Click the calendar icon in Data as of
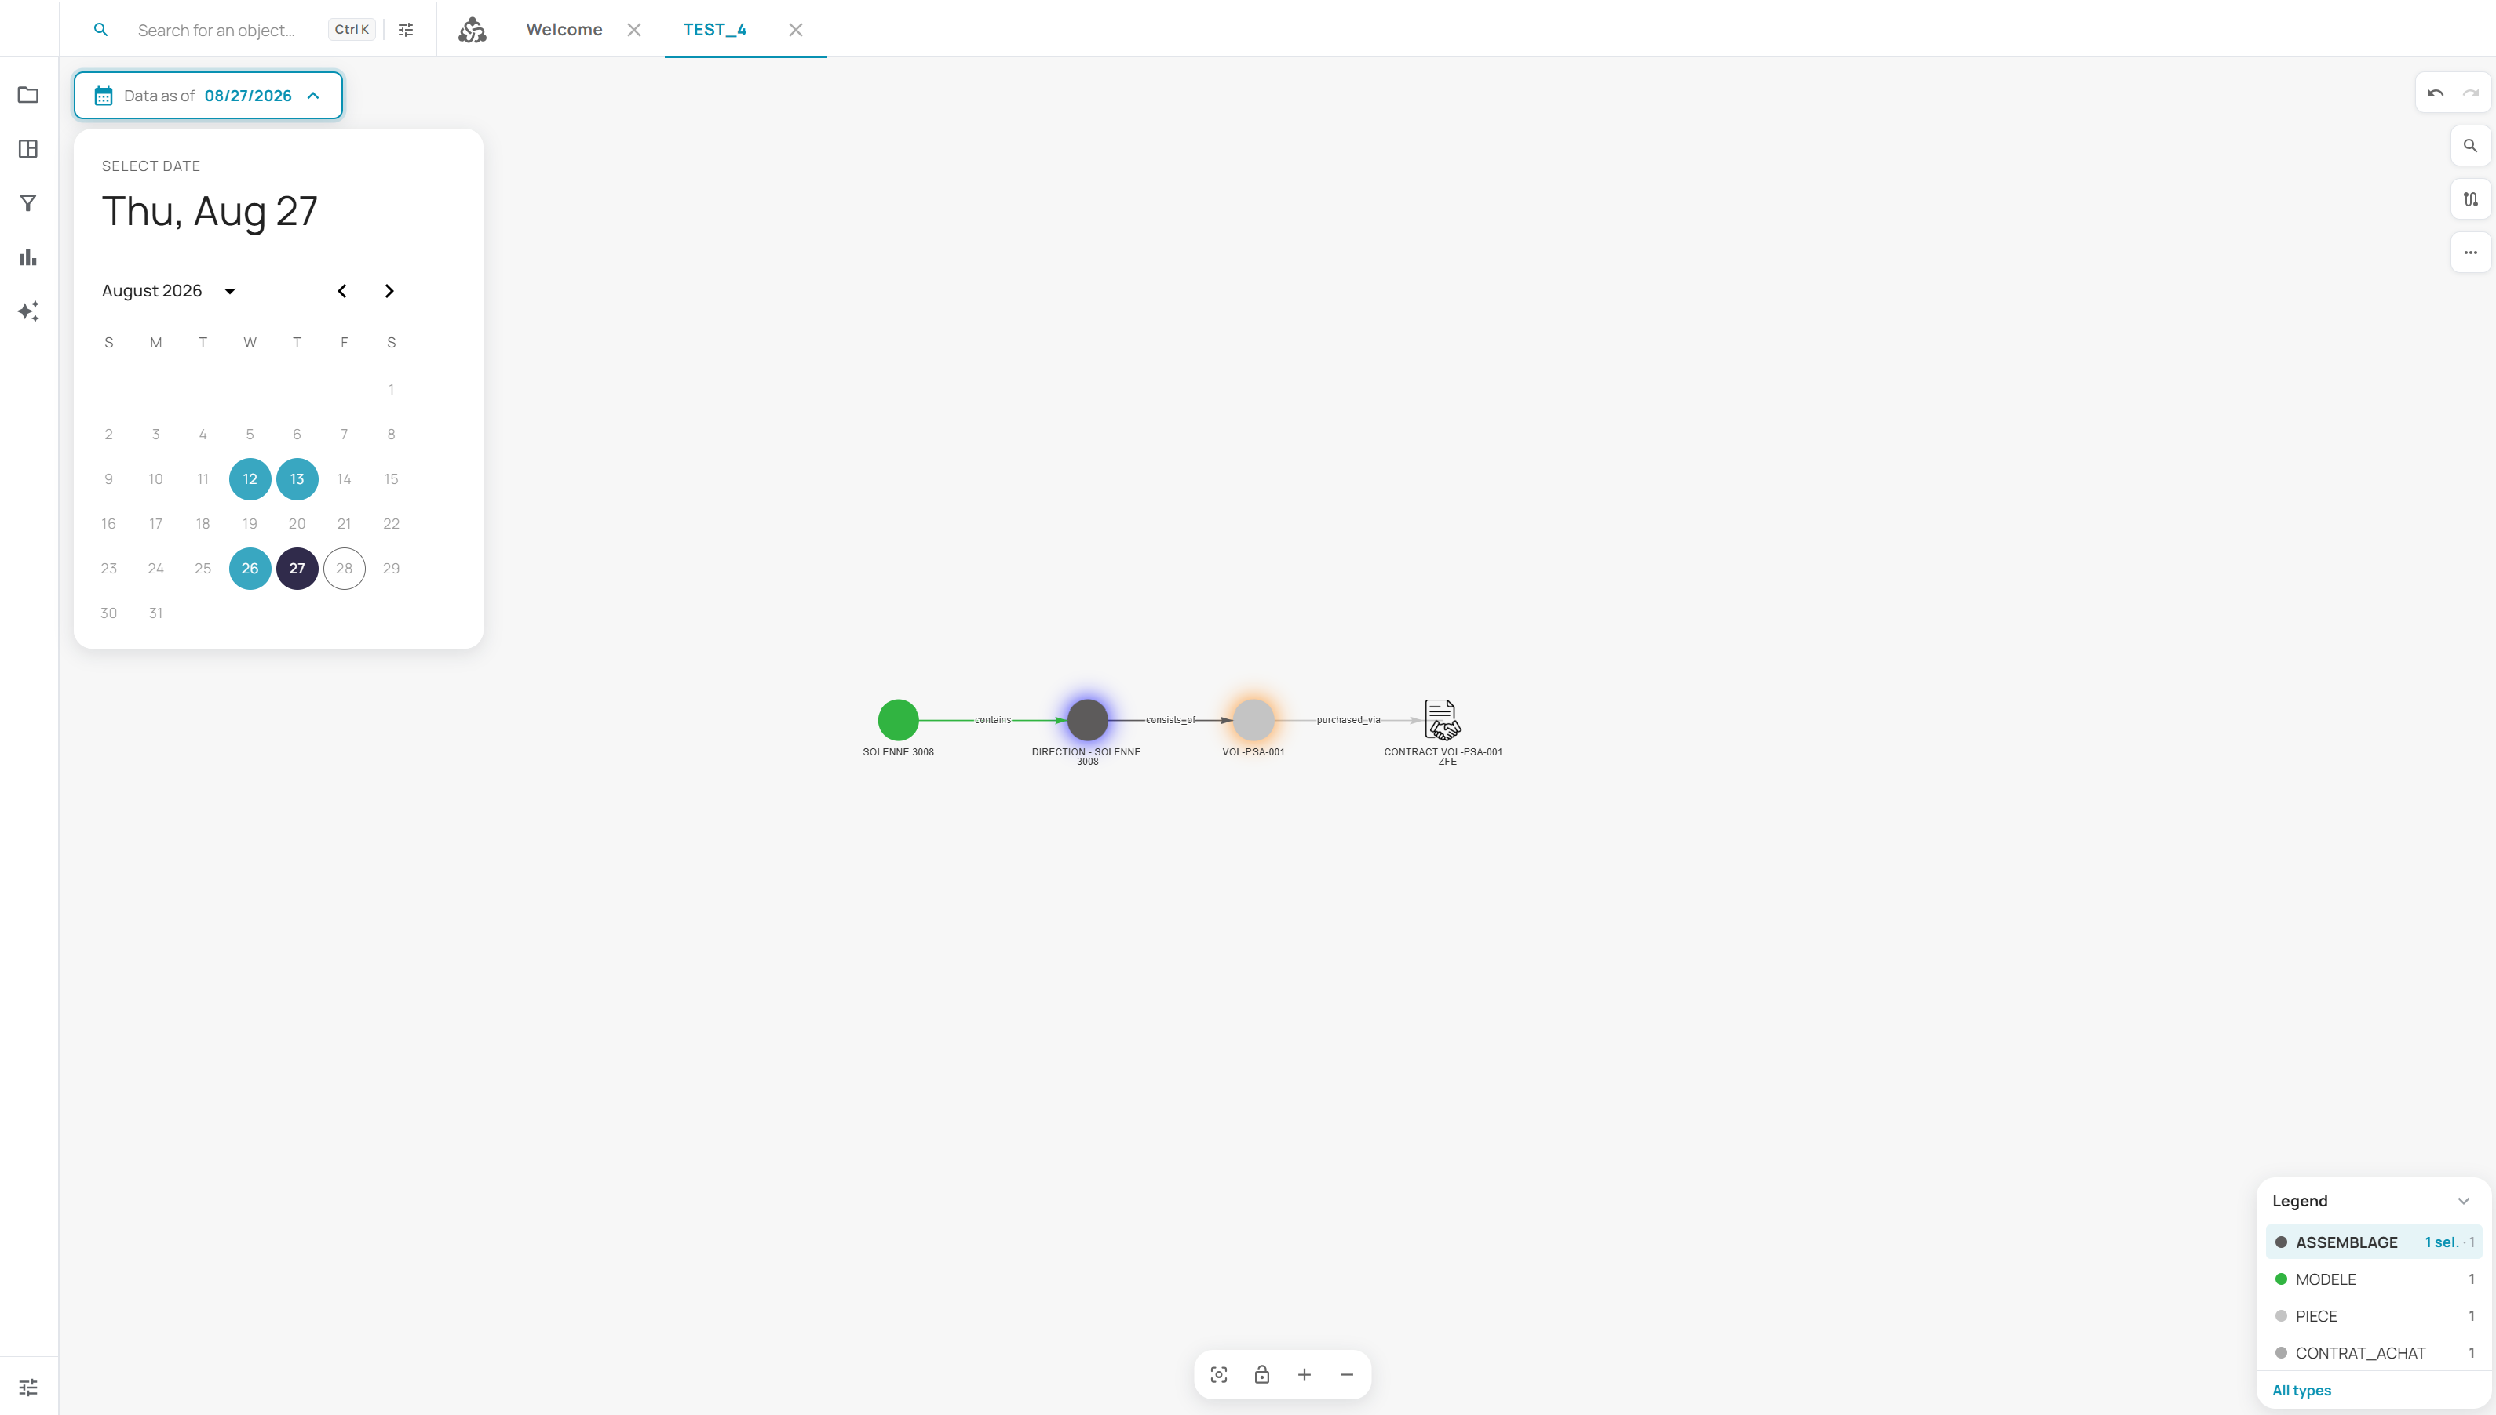 103,95
